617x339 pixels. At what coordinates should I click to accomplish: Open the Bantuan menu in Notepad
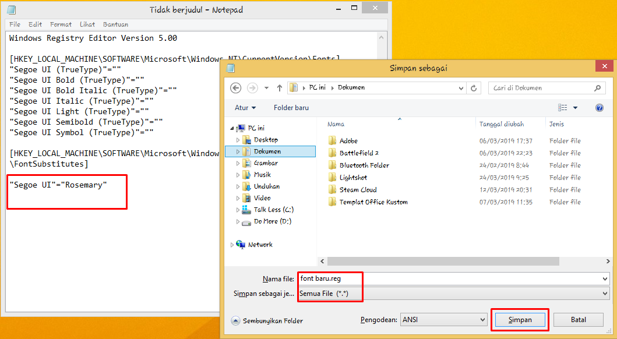(116, 24)
